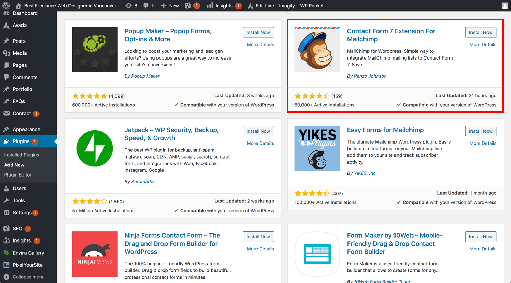View More Details for Jetpack
Screen dimensions: 511x283
(x=260, y=143)
